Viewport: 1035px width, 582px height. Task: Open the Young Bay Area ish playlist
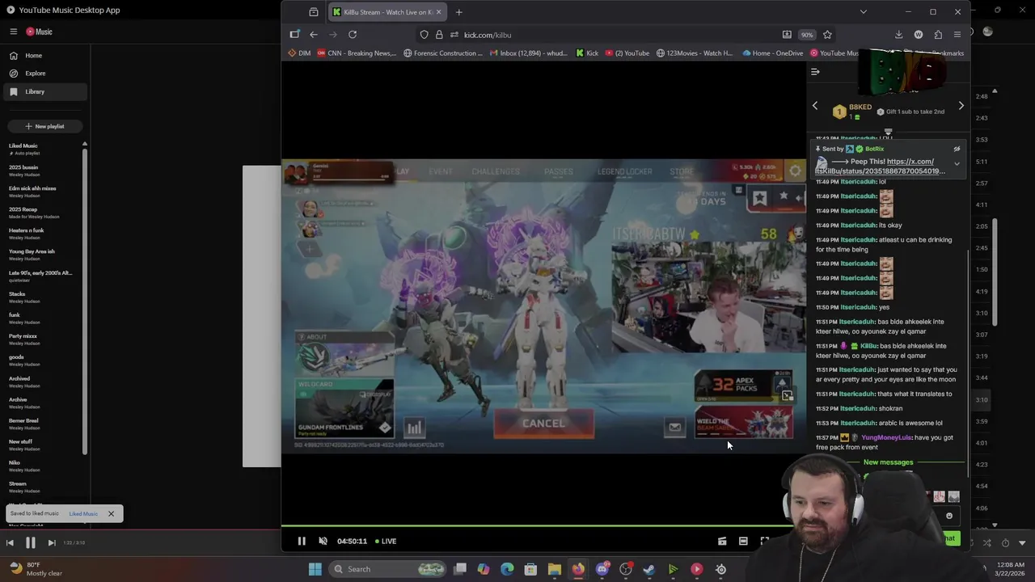click(40, 255)
